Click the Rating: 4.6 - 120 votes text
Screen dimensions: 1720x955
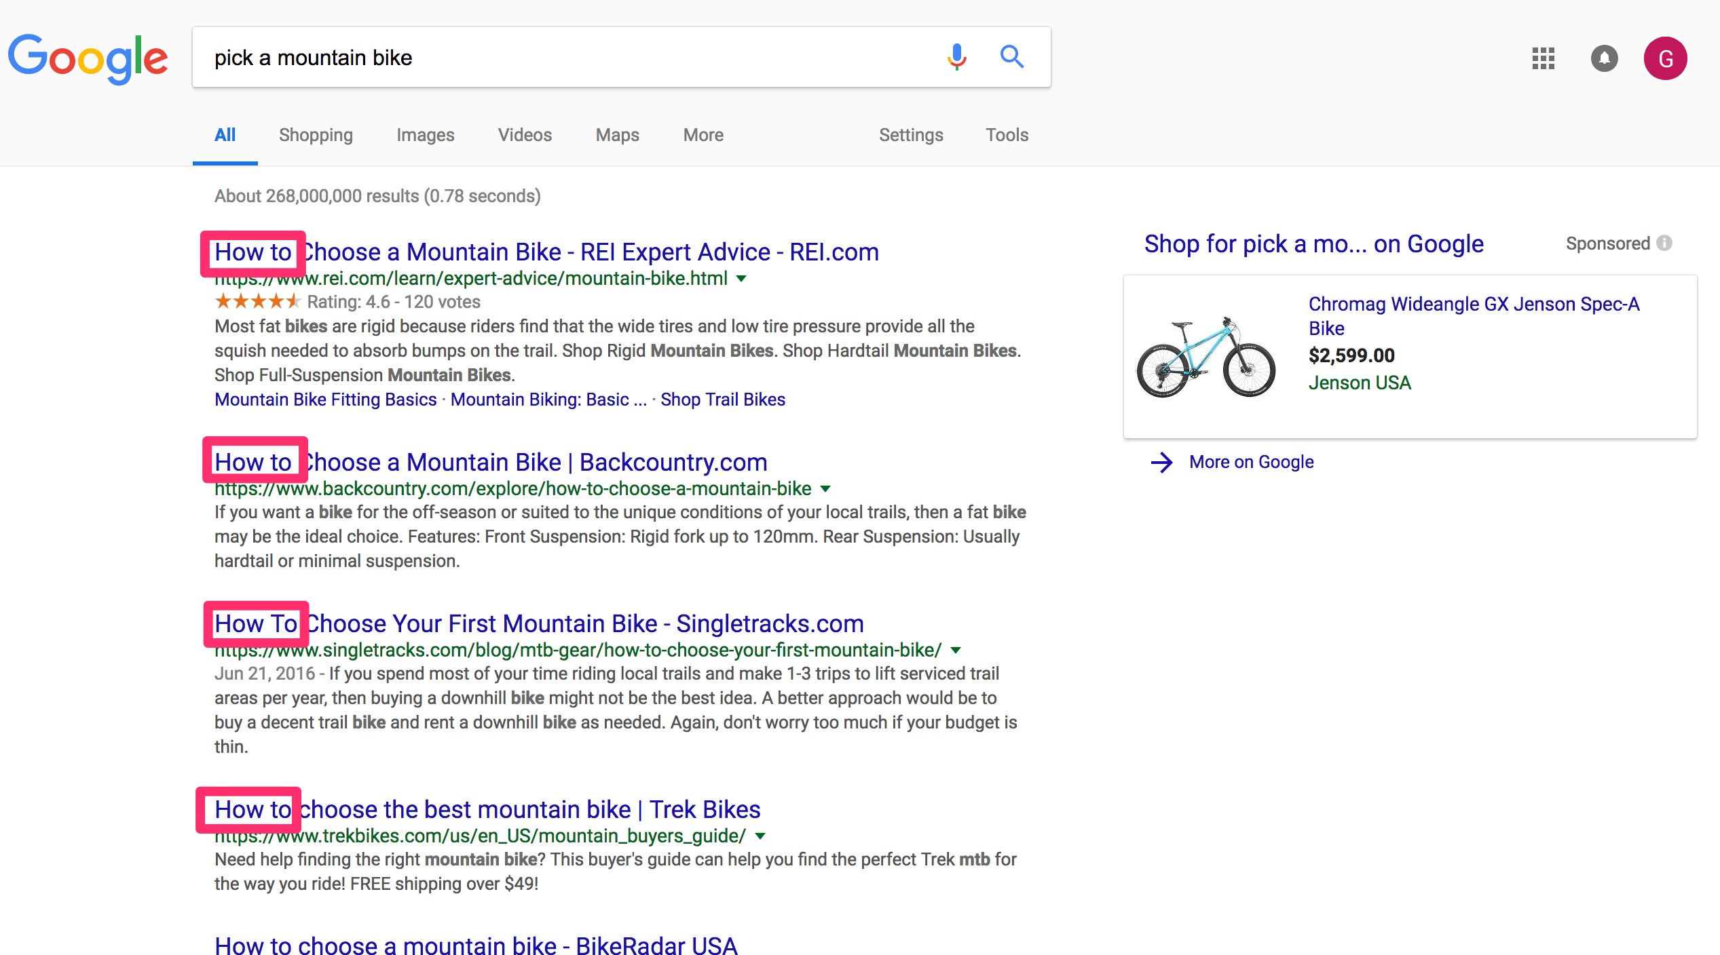(393, 302)
